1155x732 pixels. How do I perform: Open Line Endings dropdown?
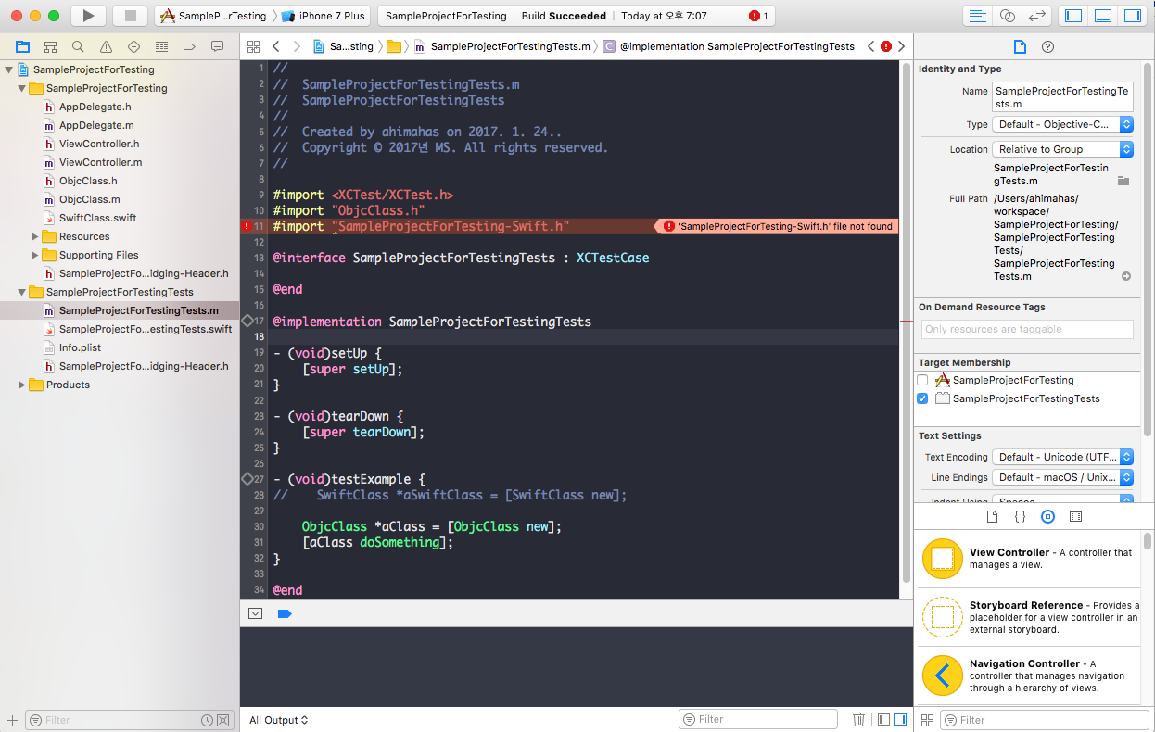[1063, 477]
